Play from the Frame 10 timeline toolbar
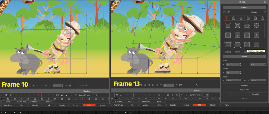 [x=71, y=95]
